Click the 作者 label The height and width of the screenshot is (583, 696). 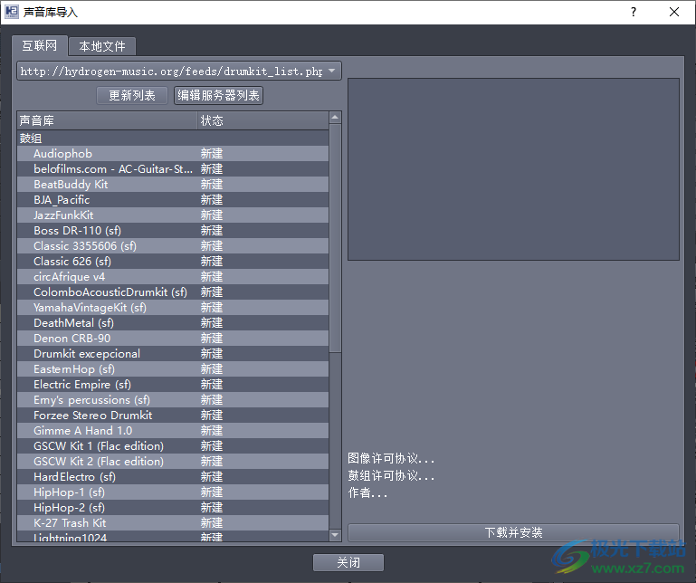367,492
